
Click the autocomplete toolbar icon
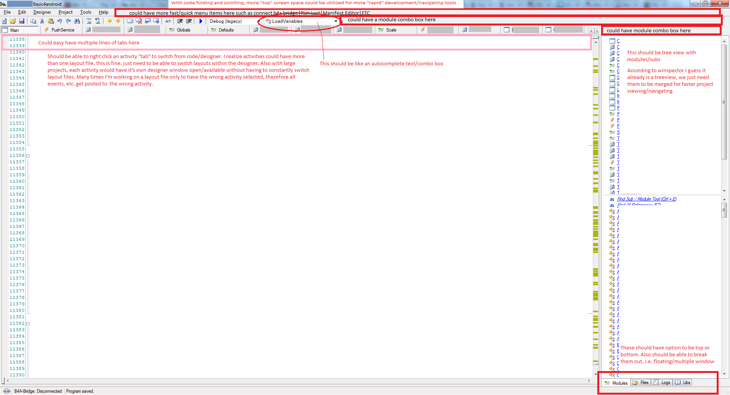pyautogui.click(x=168, y=21)
